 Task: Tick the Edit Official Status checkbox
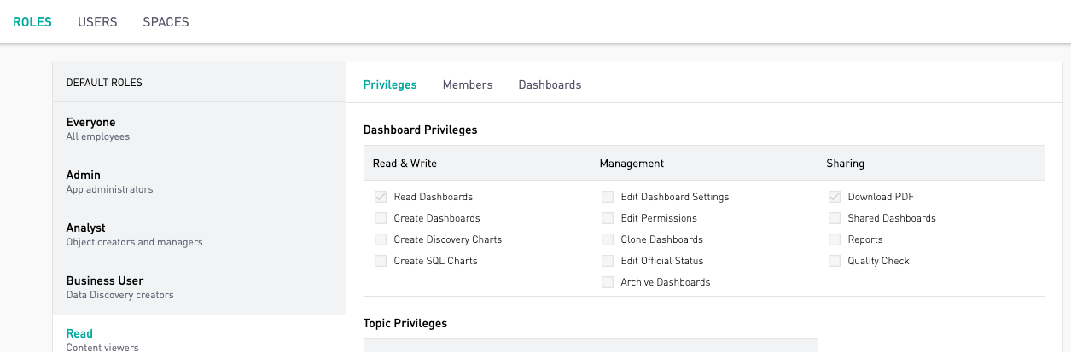608,261
